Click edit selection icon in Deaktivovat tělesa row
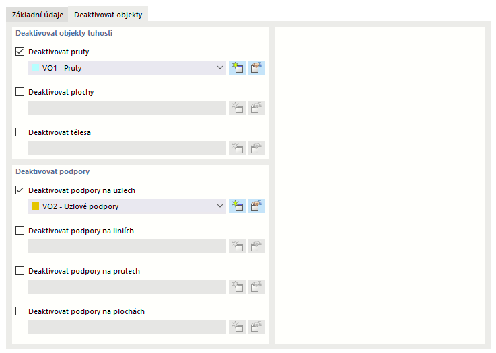This screenshot has width=496, height=353. (x=256, y=148)
